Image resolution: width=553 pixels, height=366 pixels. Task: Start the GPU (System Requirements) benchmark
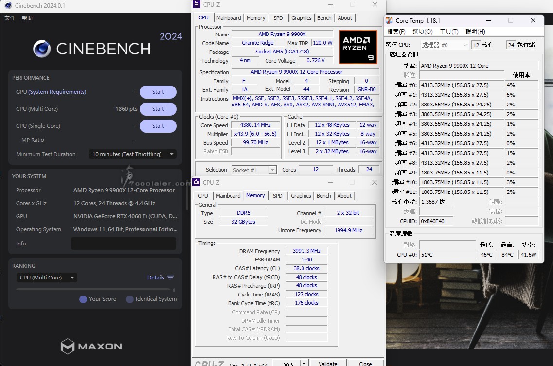(158, 92)
